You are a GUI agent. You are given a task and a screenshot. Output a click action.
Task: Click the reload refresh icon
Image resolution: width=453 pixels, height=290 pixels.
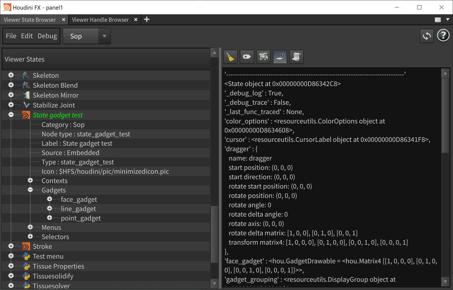427,36
